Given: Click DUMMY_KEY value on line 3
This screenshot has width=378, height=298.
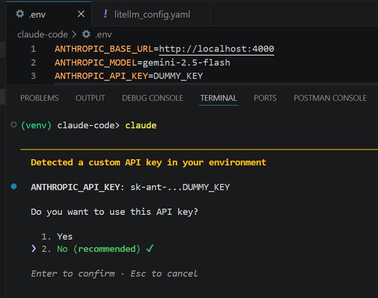Looking at the screenshot, I should (x=178, y=76).
